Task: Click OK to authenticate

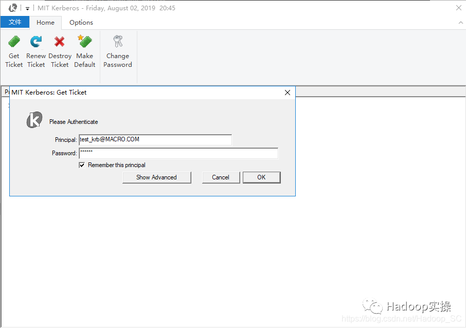Action: [261, 177]
